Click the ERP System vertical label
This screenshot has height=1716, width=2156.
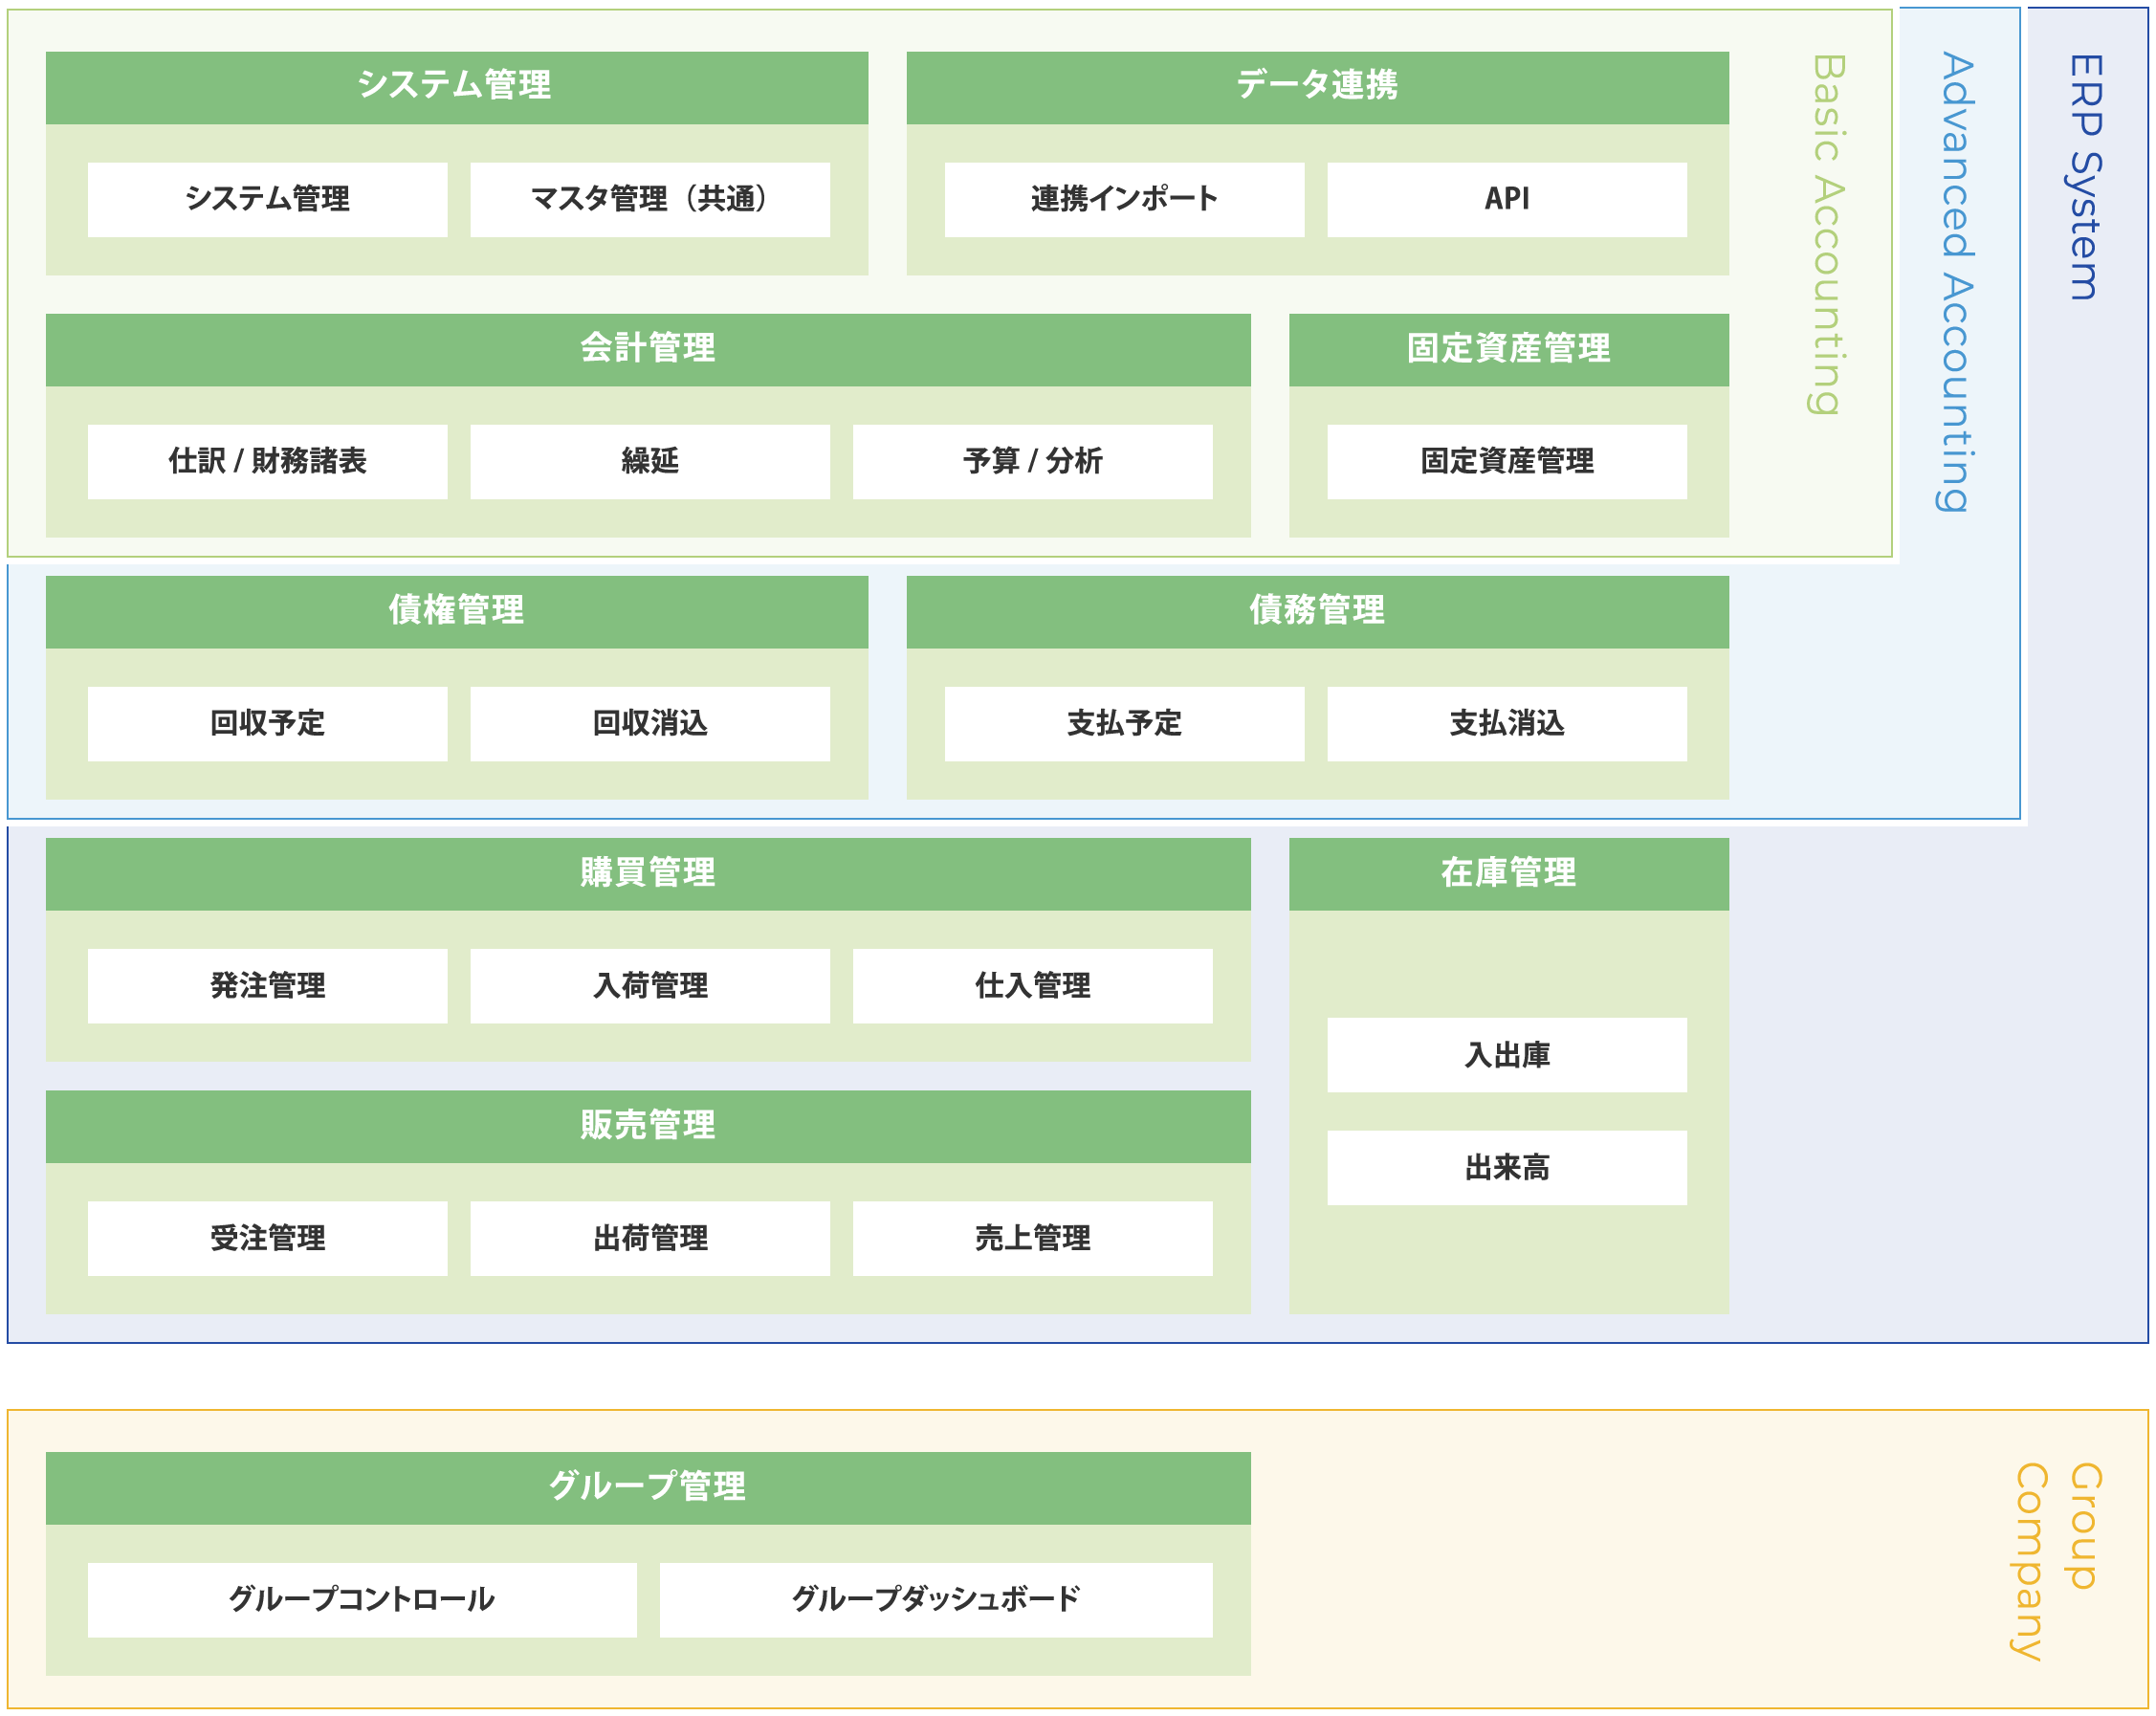2085,177
